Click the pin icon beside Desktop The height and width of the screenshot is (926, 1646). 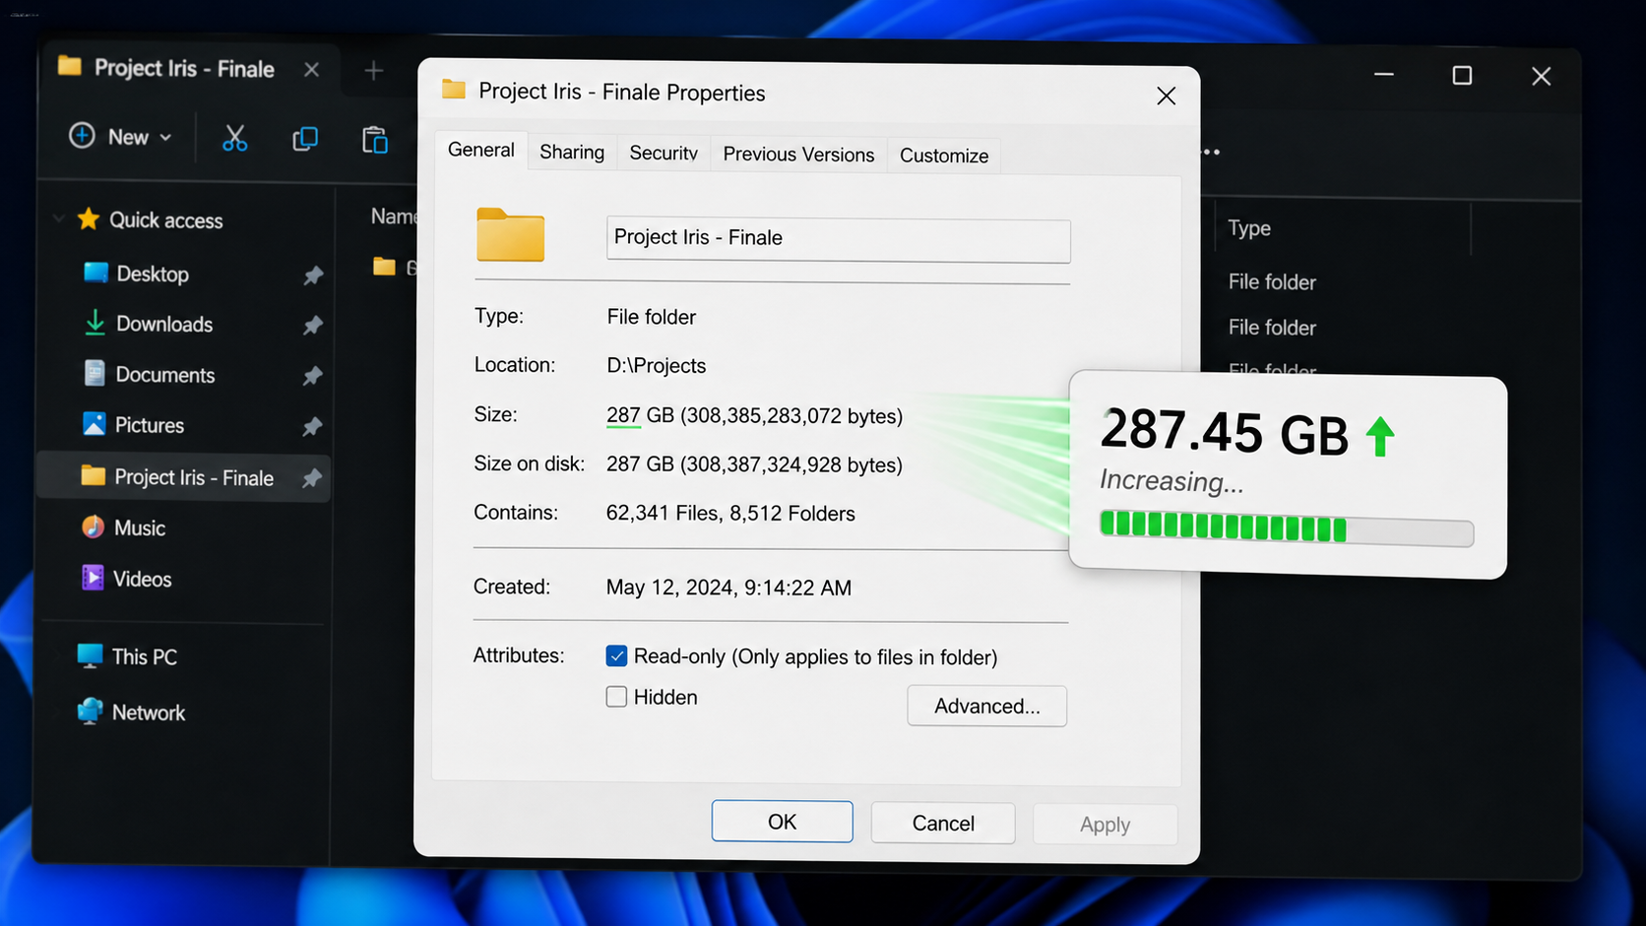pos(313,276)
